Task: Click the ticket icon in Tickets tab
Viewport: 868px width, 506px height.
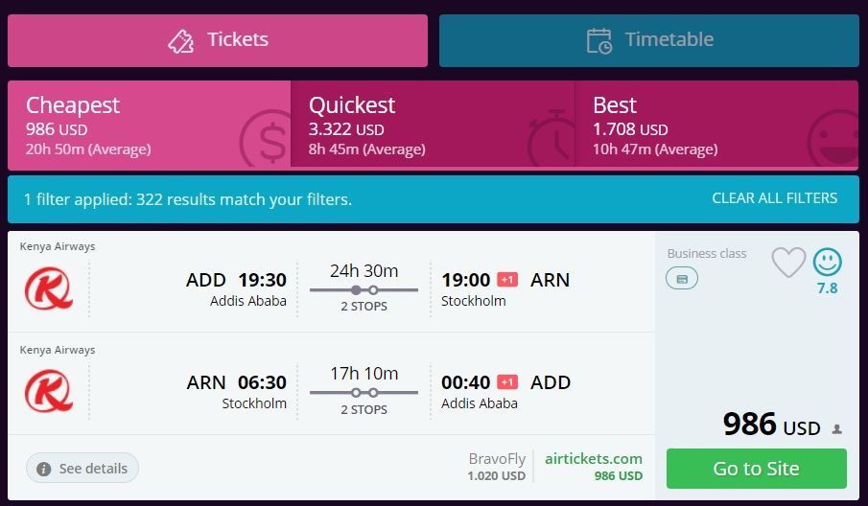Action: click(x=181, y=40)
